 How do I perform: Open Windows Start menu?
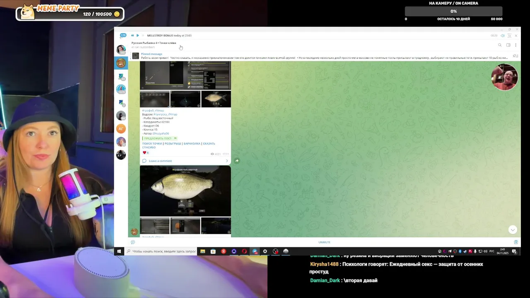pos(119,251)
